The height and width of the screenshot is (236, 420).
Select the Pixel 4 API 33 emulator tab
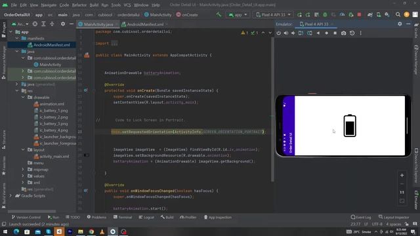pyautogui.click(x=316, y=24)
